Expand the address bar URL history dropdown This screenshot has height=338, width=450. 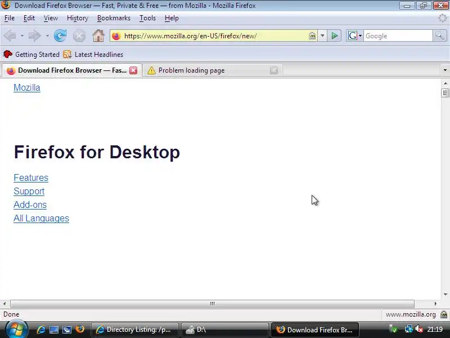[x=322, y=35]
